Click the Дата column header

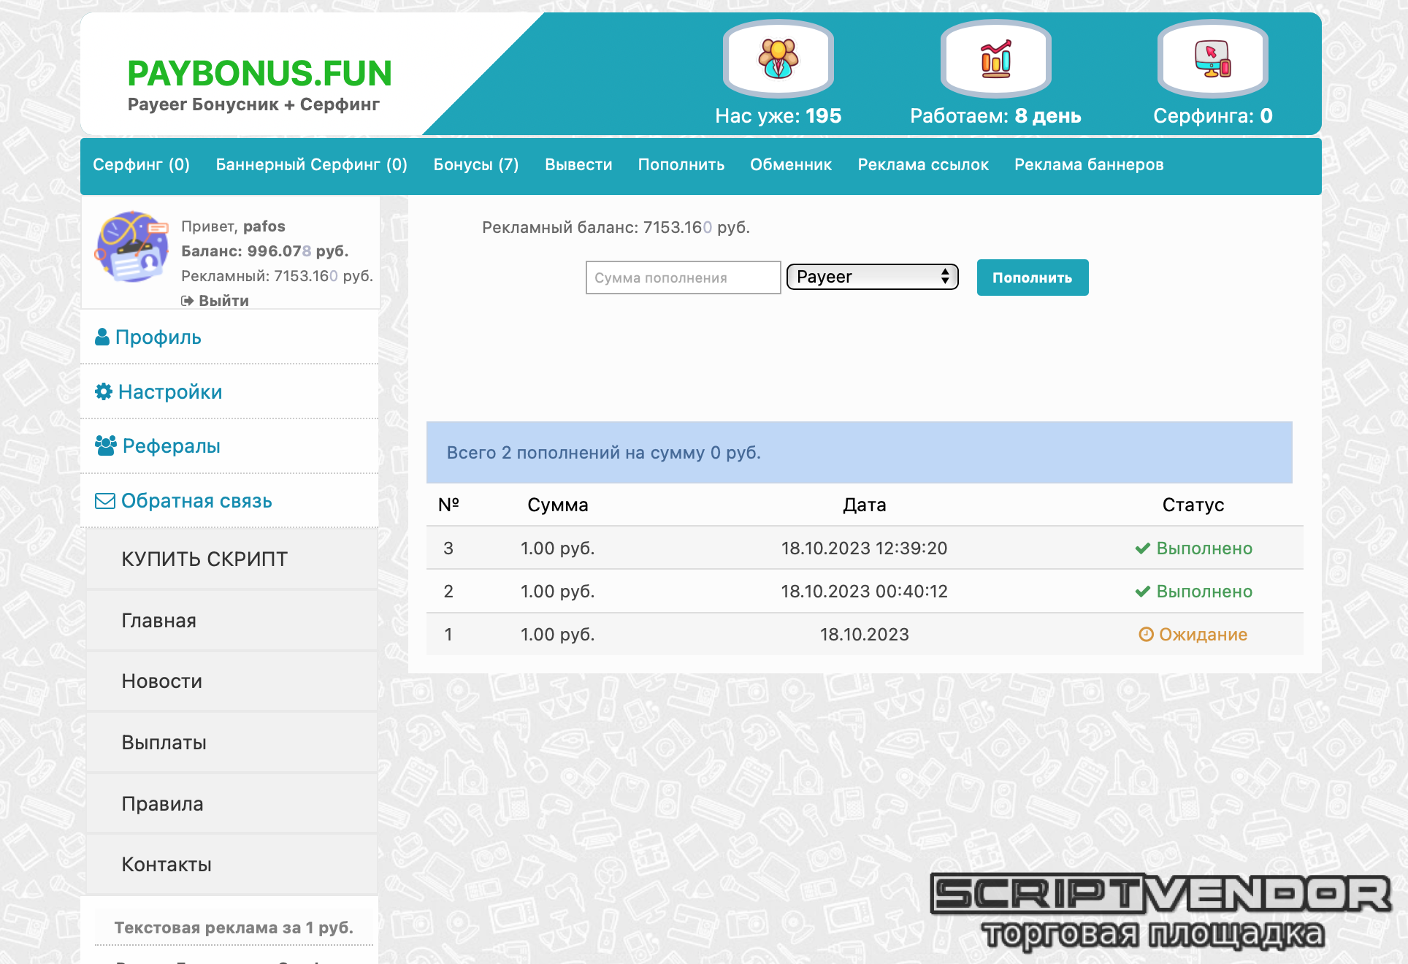click(x=865, y=505)
